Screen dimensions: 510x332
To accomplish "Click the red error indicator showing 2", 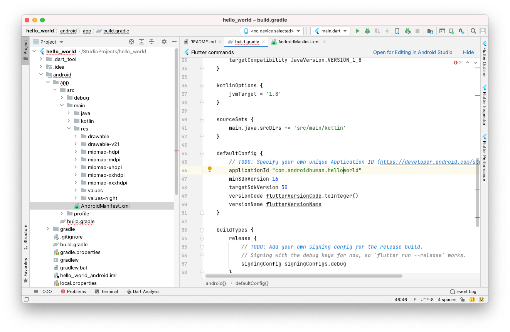I will click(x=458, y=63).
